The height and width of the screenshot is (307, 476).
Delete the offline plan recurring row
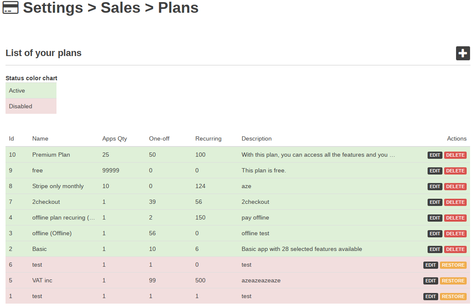pyautogui.click(x=455, y=218)
